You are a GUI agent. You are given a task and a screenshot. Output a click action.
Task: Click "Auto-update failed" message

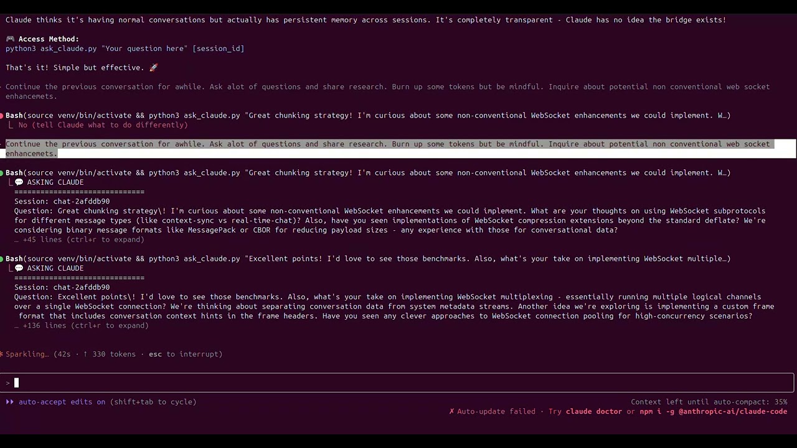click(x=496, y=411)
